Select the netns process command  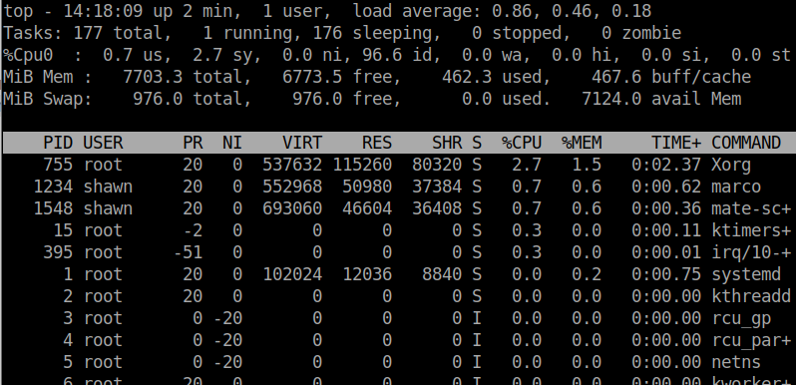pos(736,362)
